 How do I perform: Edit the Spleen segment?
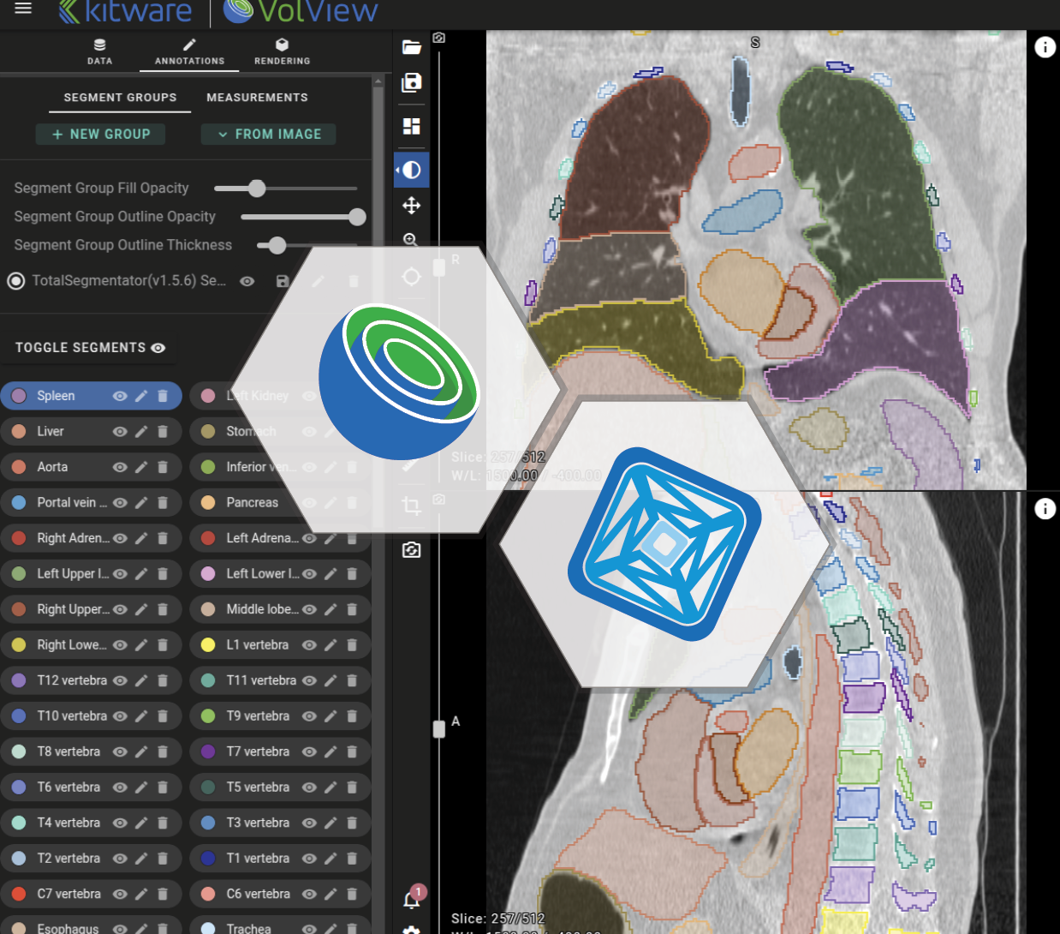coord(141,396)
